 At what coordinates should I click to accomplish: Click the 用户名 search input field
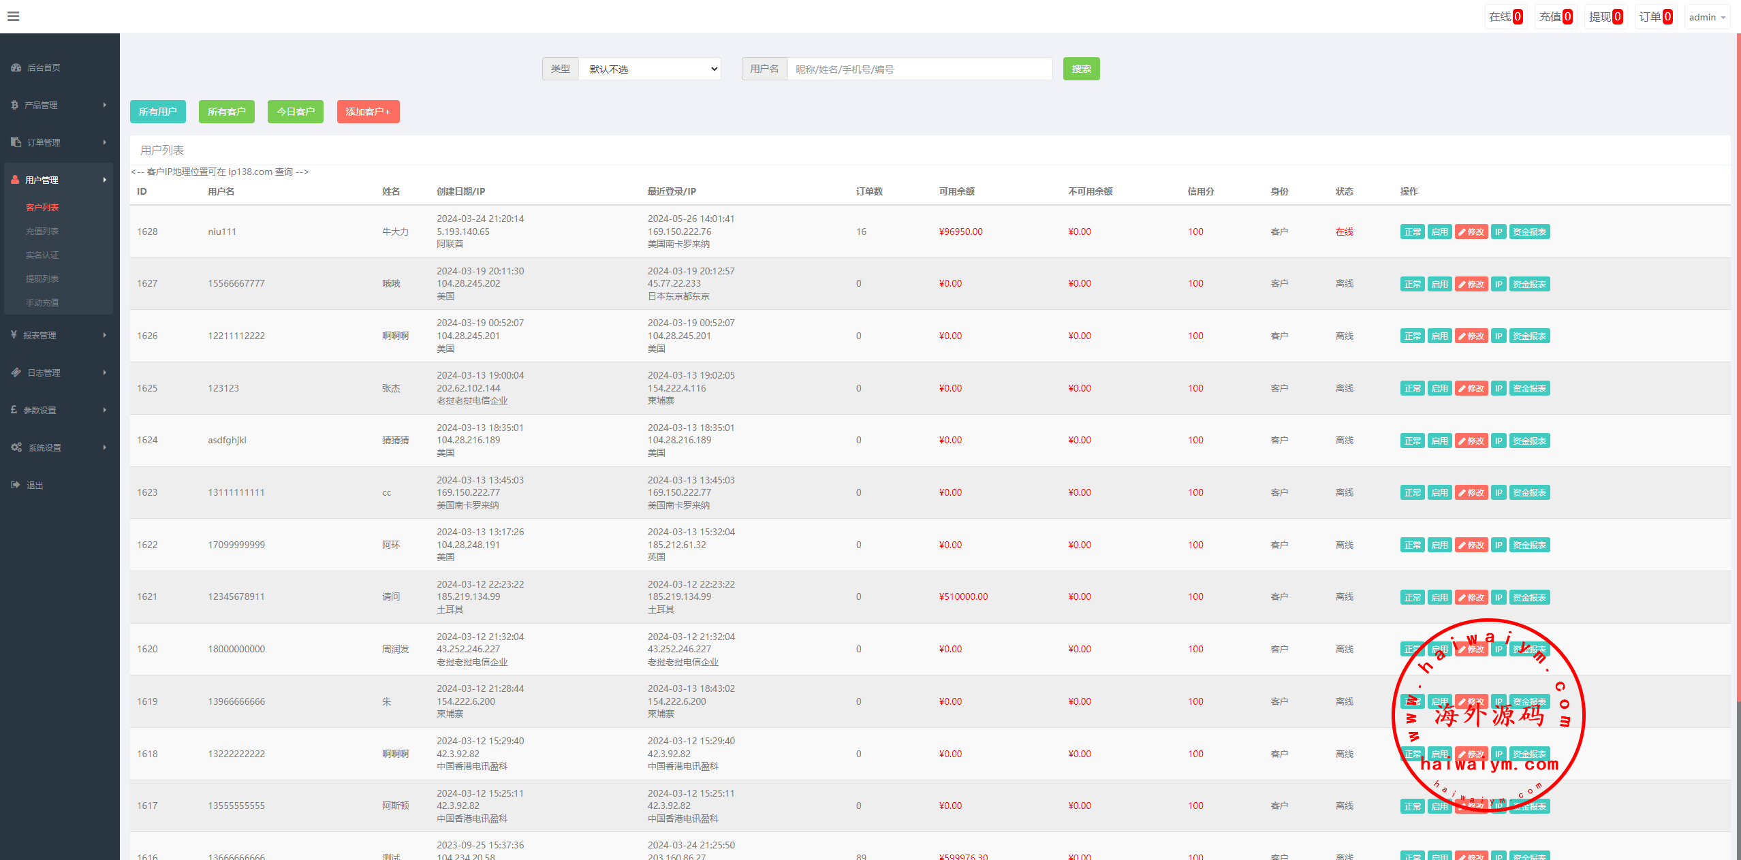click(920, 69)
